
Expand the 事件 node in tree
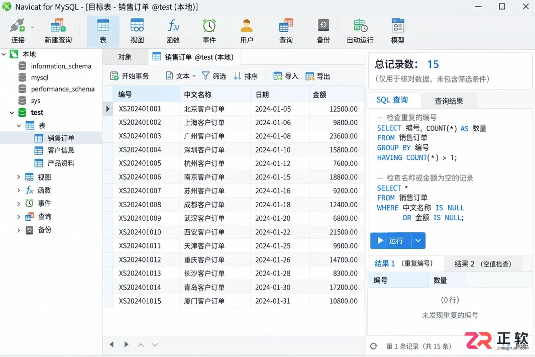[x=19, y=203]
